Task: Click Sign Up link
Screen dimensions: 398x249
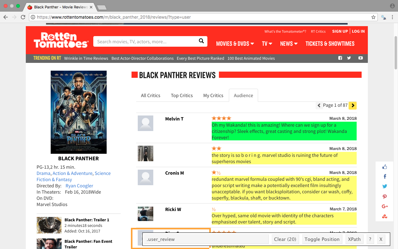Action: (340, 31)
